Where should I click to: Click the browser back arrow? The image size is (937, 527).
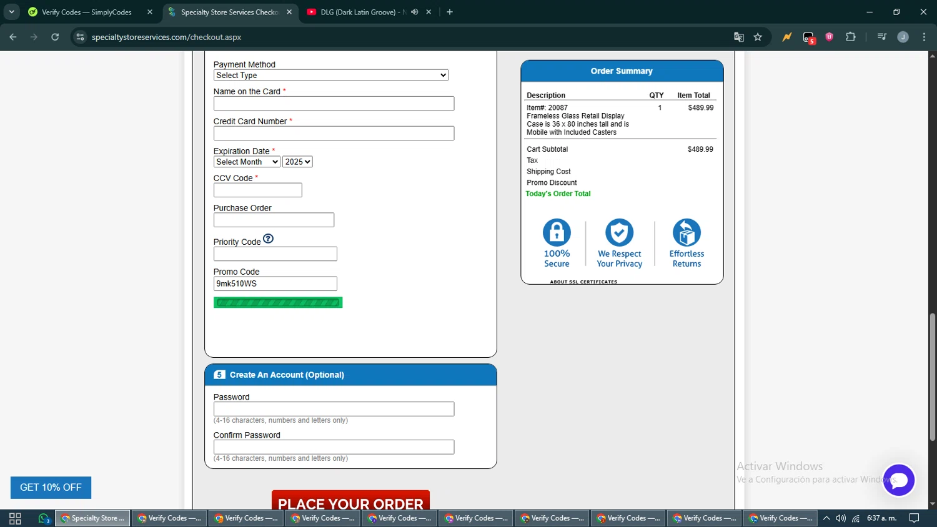13,37
